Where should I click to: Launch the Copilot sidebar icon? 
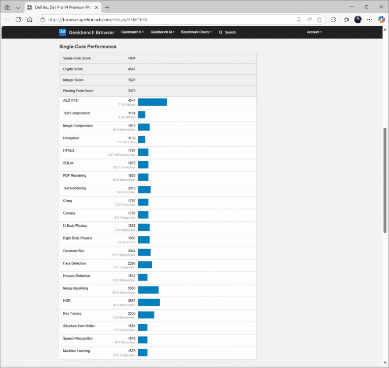coord(381,19)
